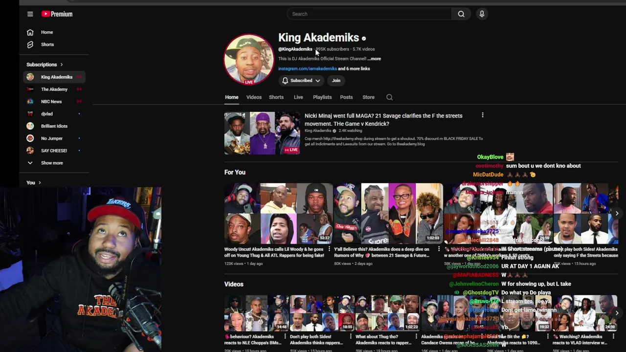Activate voice search microphone
This screenshot has width=626, height=352.
(x=482, y=14)
